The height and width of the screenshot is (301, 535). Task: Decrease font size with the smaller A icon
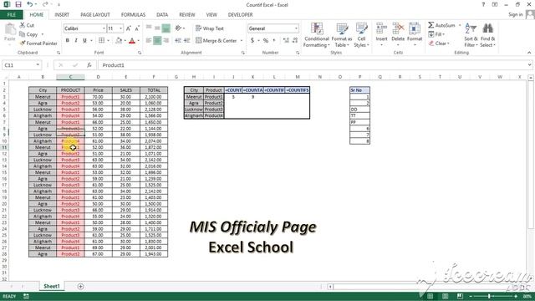tap(137, 28)
